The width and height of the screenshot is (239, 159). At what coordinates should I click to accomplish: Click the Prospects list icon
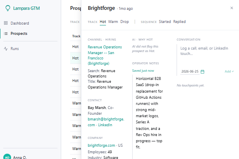pos(6,34)
